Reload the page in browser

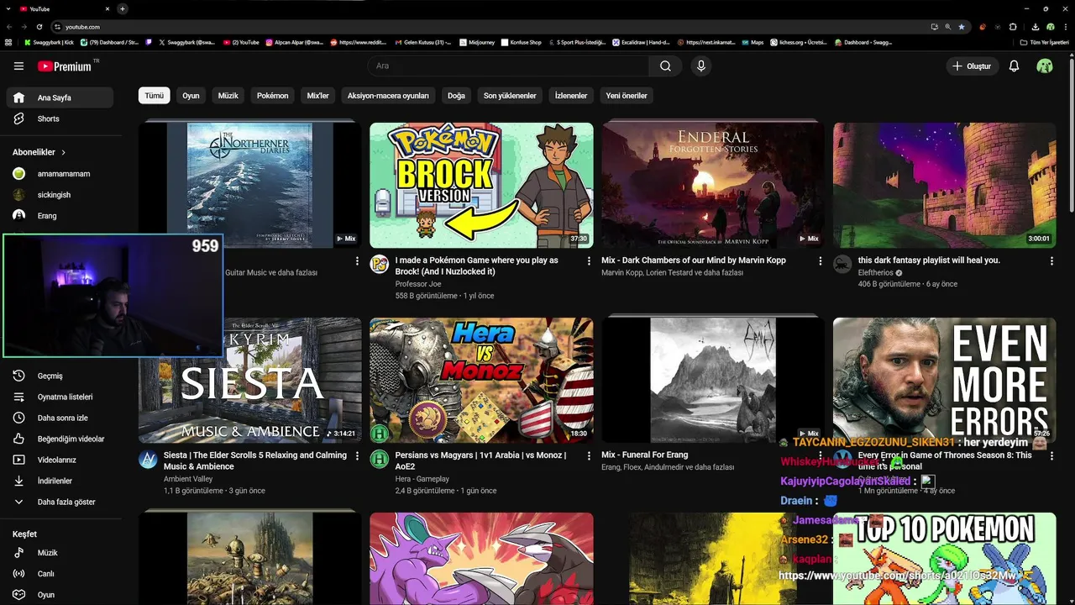(x=39, y=27)
